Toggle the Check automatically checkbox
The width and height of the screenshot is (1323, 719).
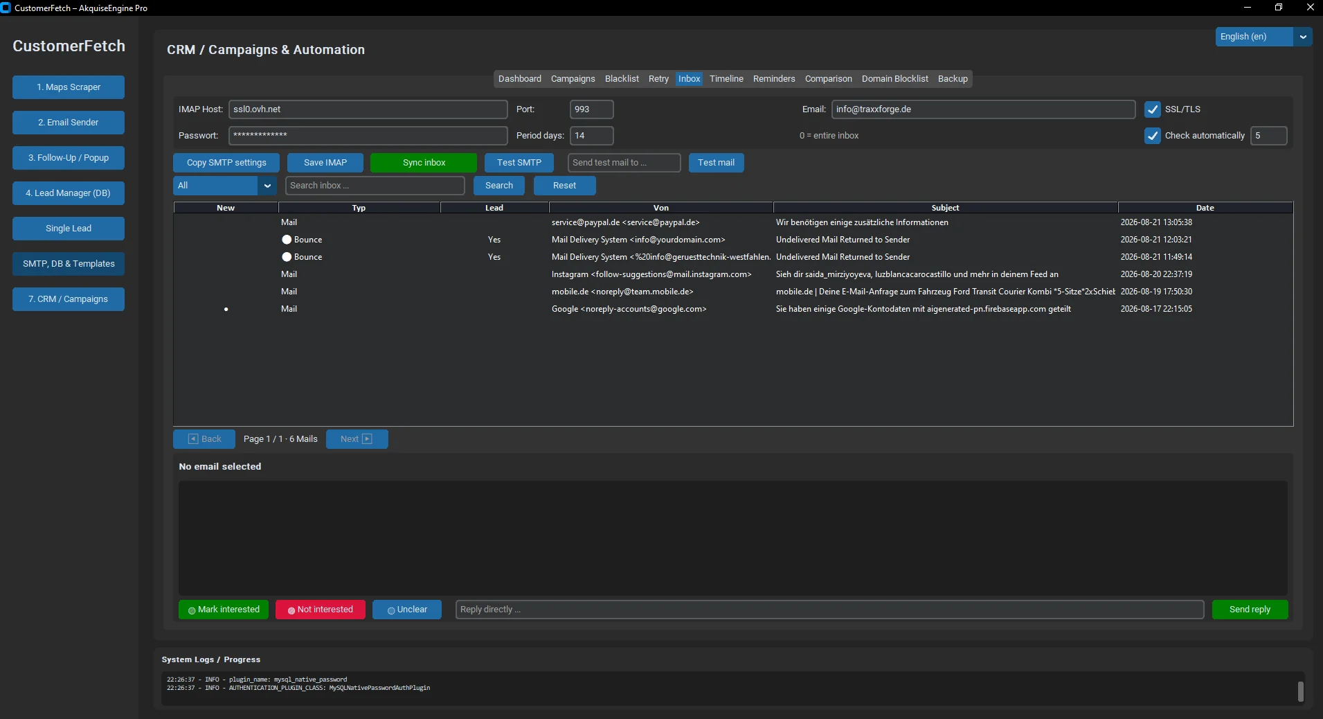[x=1153, y=136]
